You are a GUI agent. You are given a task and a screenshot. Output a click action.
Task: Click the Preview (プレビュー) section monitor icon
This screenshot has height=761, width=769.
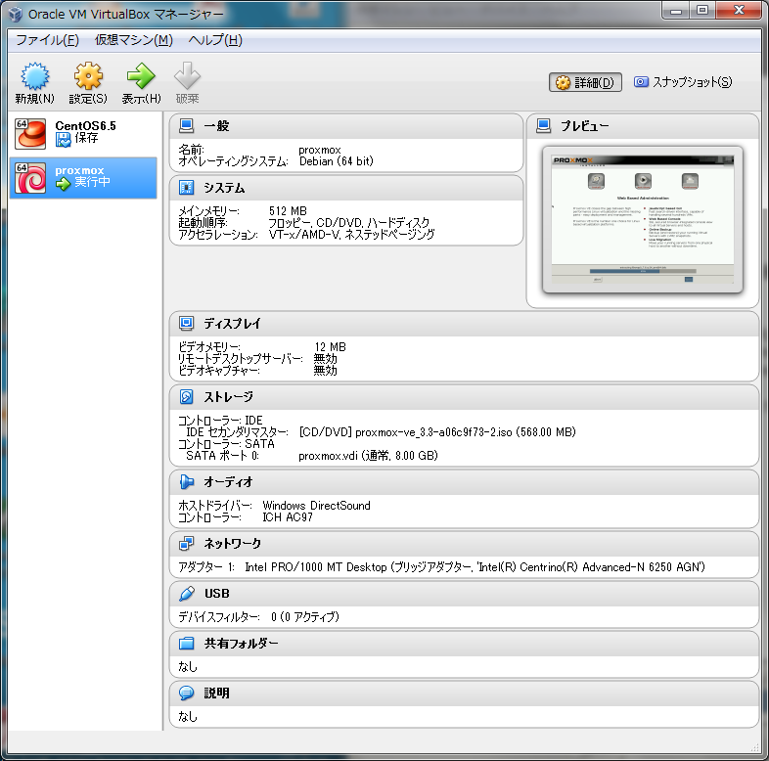click(x=543, y=126)
